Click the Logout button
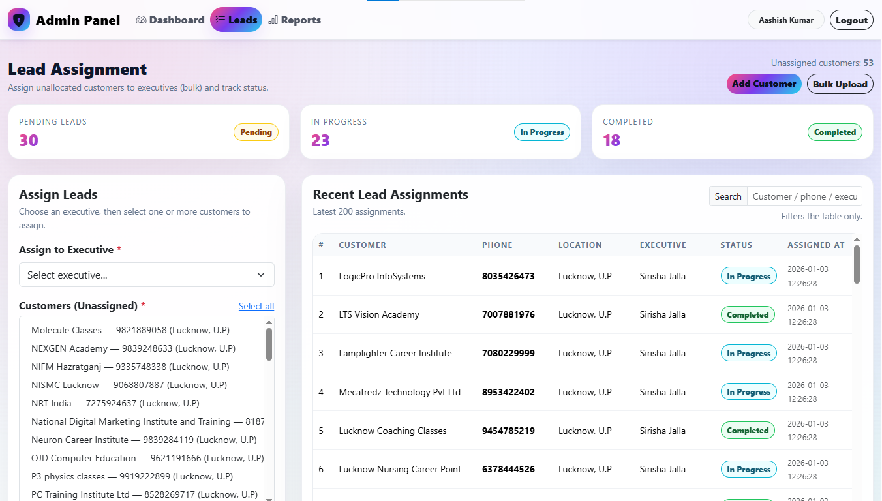Image resolution: width=882 pixels, height=501 pixels. [851, 20]
